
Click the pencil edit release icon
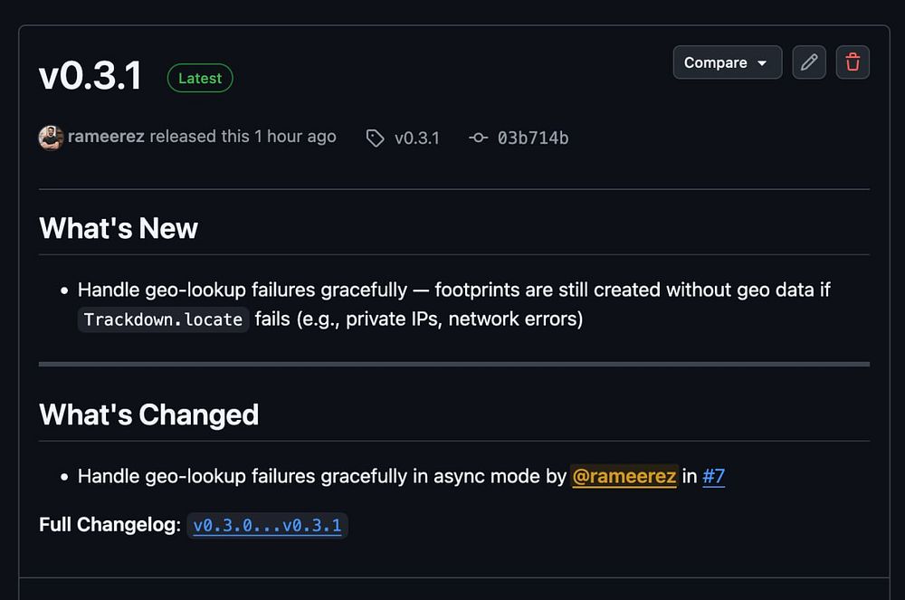[x=809, y=62]
